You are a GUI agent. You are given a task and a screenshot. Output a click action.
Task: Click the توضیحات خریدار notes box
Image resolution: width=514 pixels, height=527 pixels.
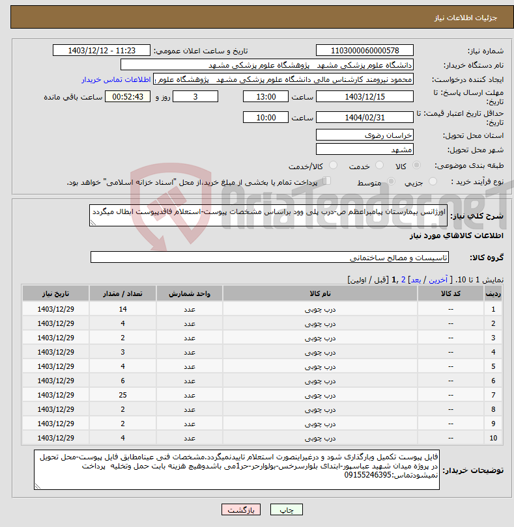236,470
